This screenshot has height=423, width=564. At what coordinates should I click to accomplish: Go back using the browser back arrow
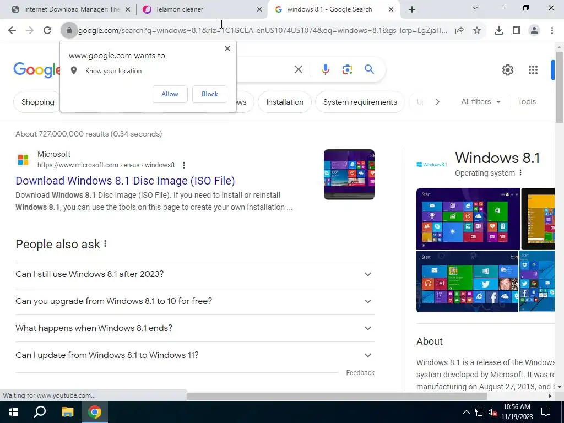coord(12,31)
